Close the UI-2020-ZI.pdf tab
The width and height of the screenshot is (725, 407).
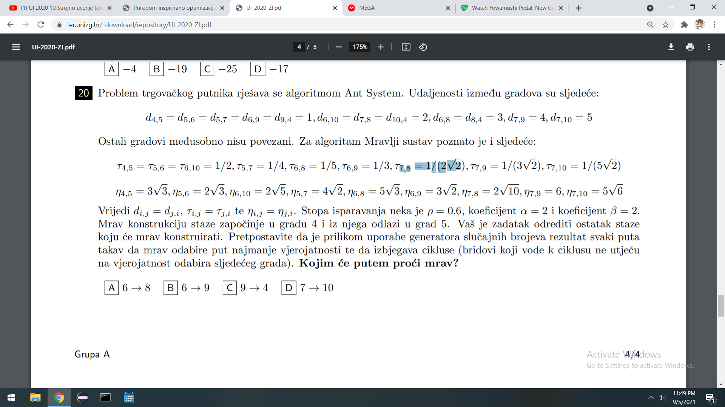click(x=335, y=8)
